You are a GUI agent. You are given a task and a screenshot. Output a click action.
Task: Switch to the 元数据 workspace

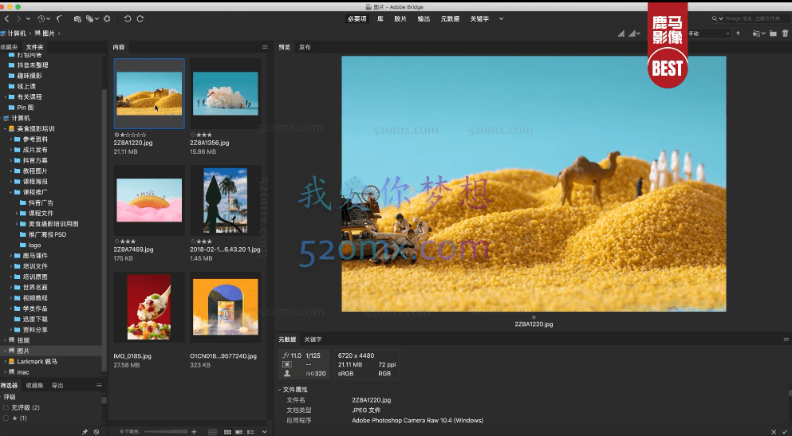pos(449,18)
